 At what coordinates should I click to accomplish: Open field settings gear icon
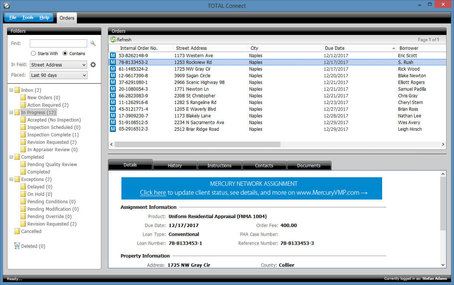[93, 65]
